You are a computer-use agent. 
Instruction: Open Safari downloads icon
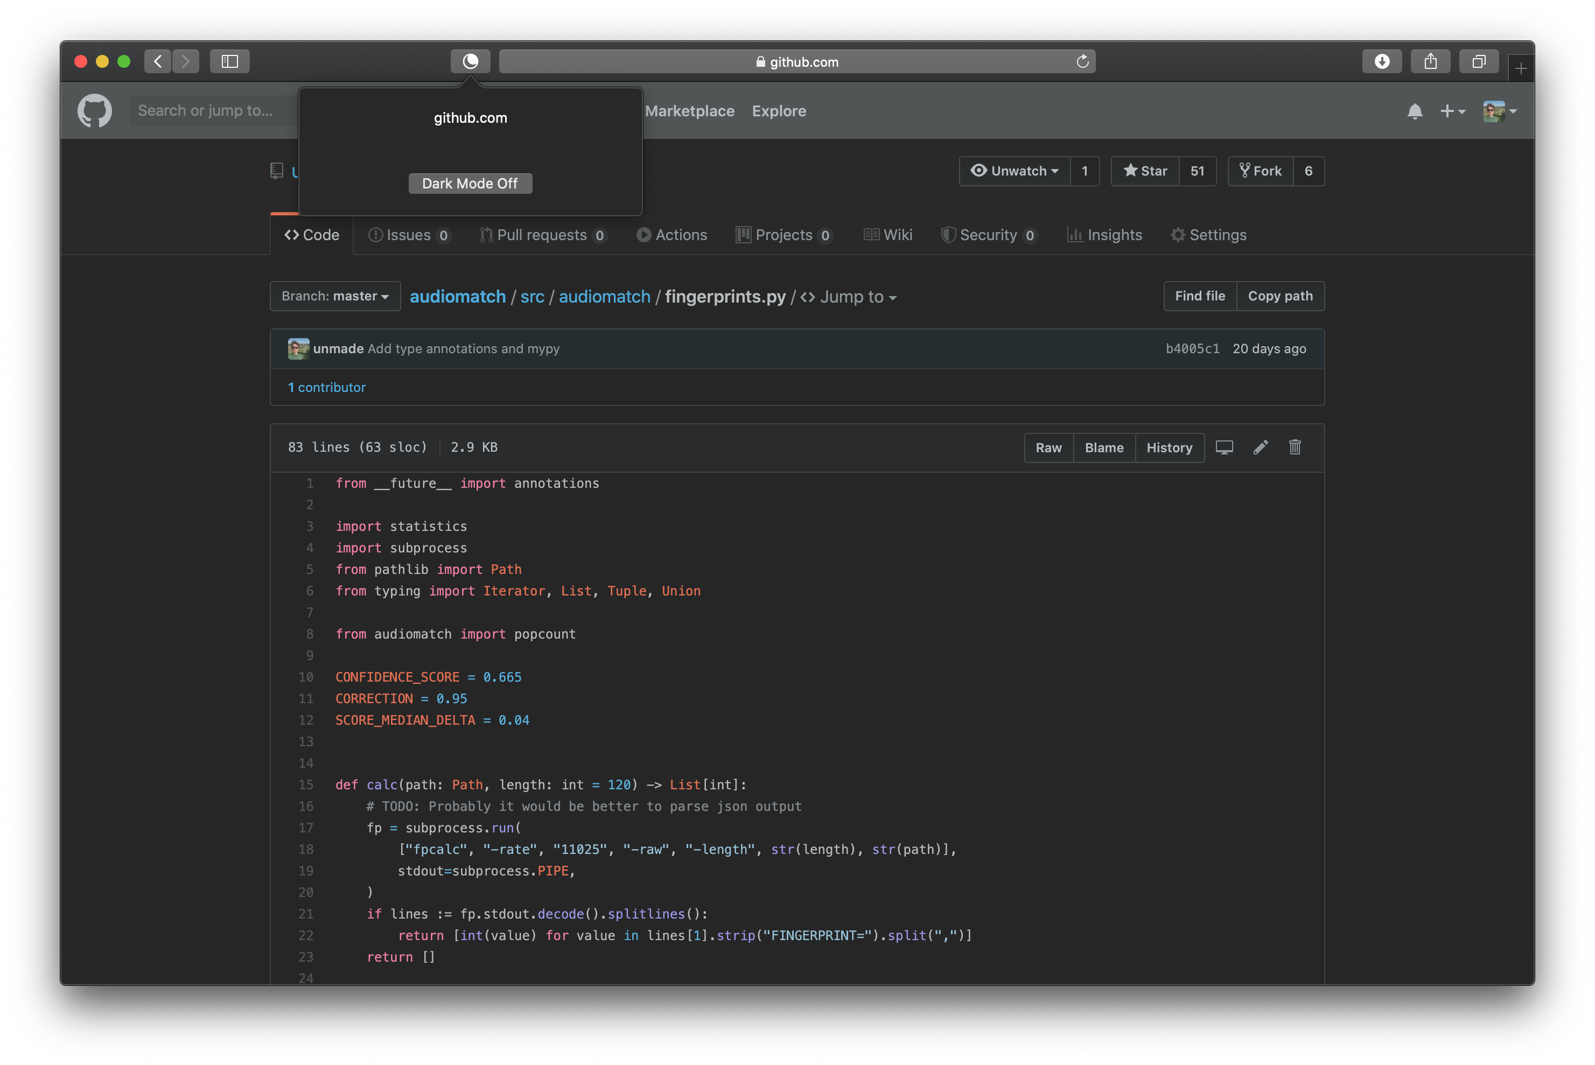tap(1382, 61)
